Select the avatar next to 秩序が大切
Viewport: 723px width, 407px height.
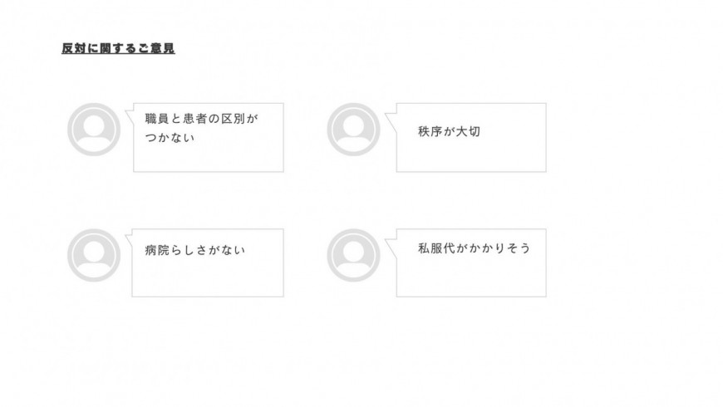click(x=353, y=130)
